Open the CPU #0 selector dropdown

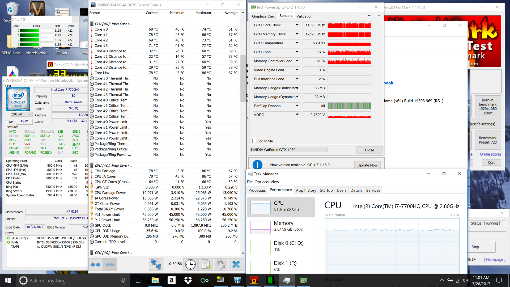click(21, 114)
